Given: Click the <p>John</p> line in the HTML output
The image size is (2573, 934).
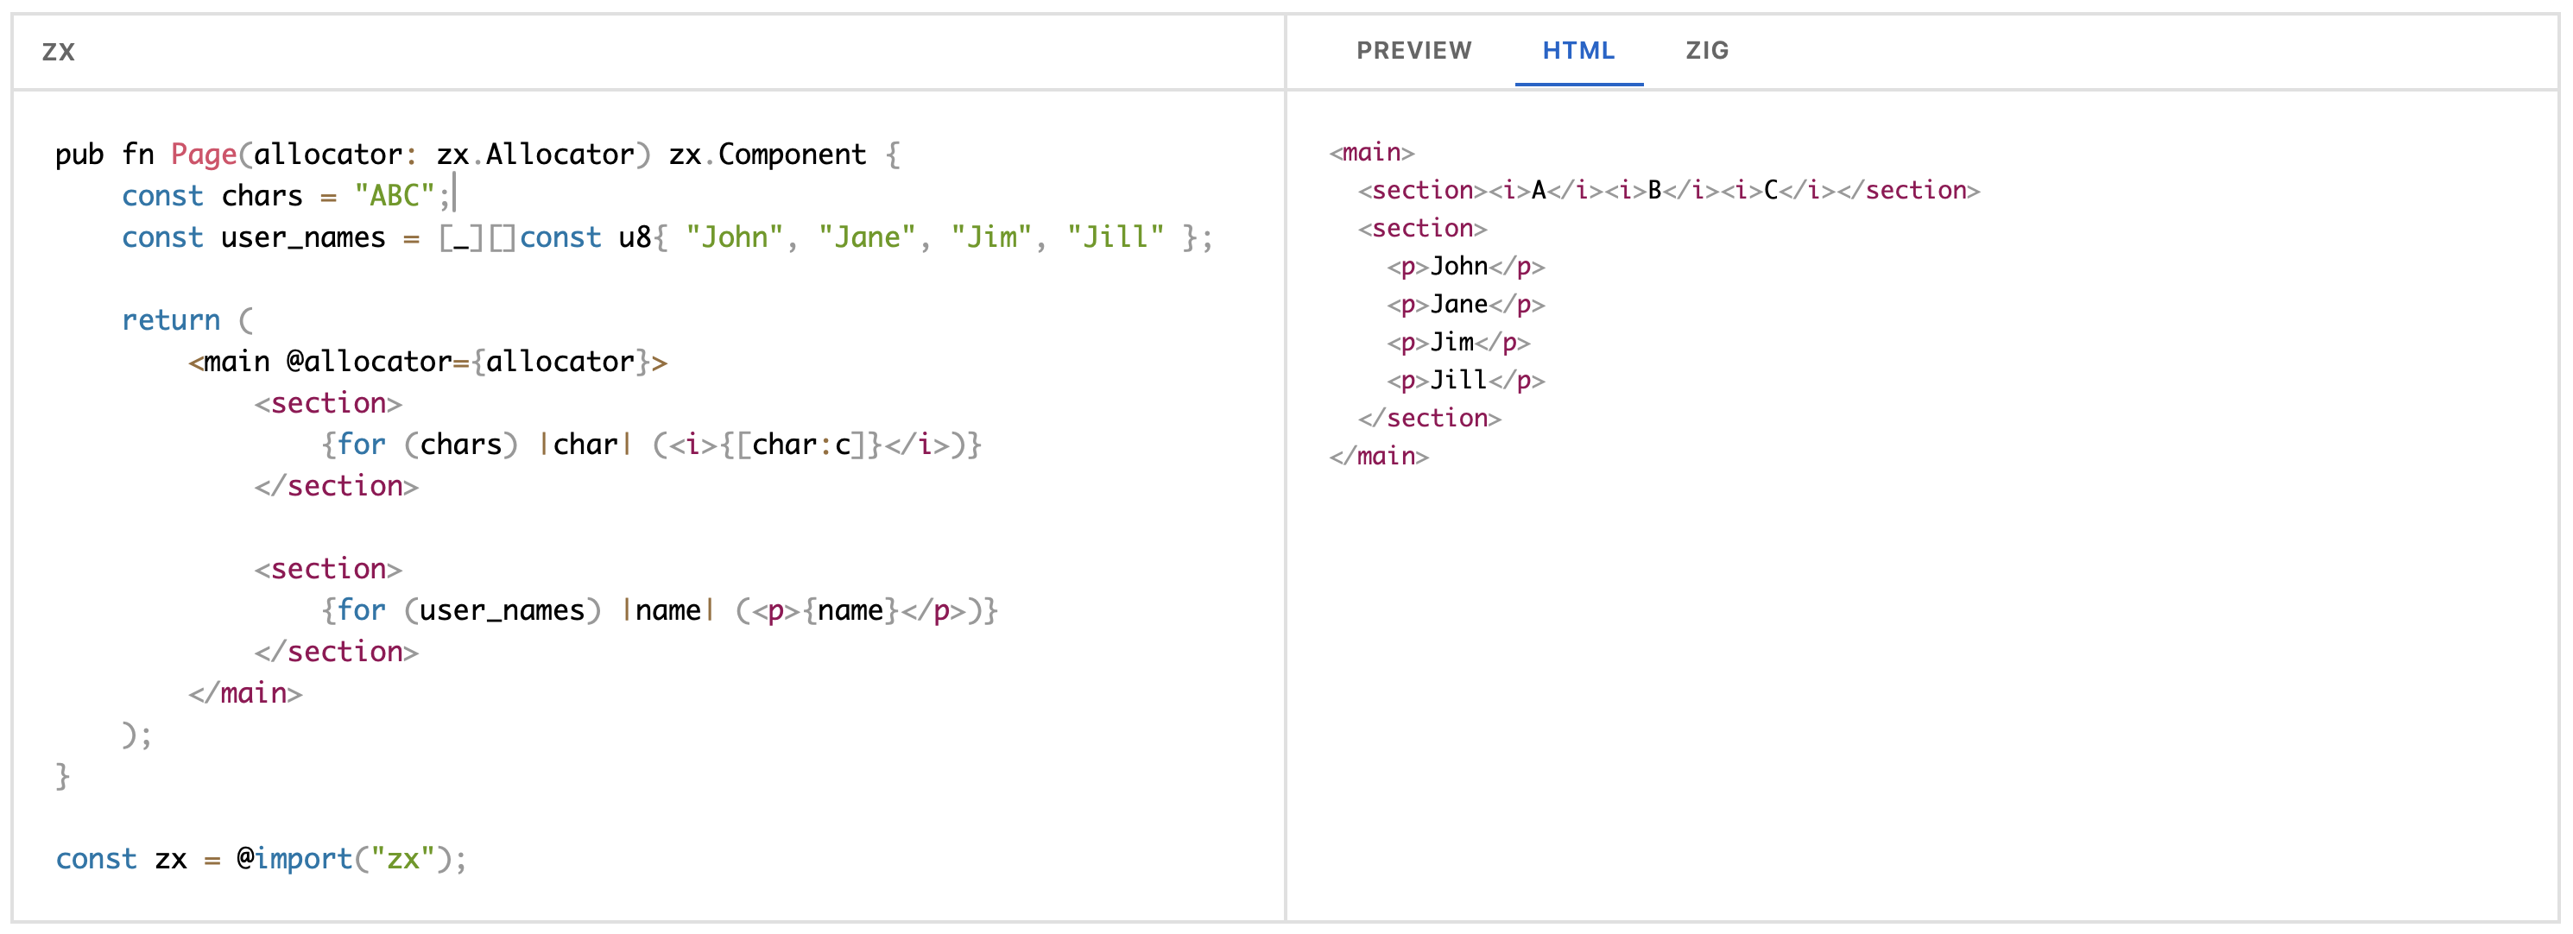Looking at the screenshot, I should 1464,267.
